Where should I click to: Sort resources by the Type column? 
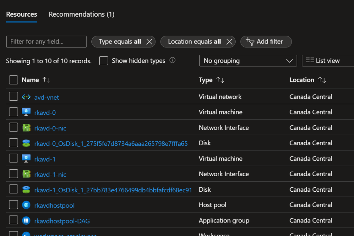(x=220, y=80)
